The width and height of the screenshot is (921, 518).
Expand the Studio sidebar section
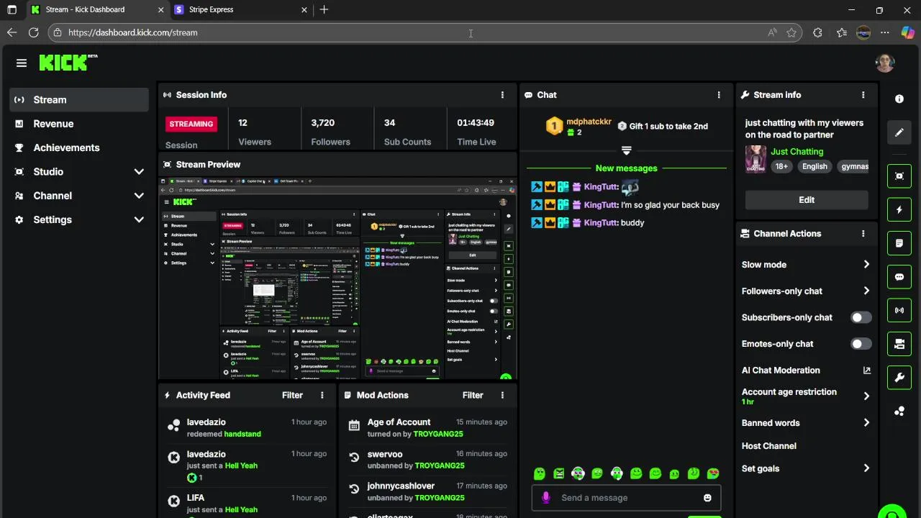[79, 172]
